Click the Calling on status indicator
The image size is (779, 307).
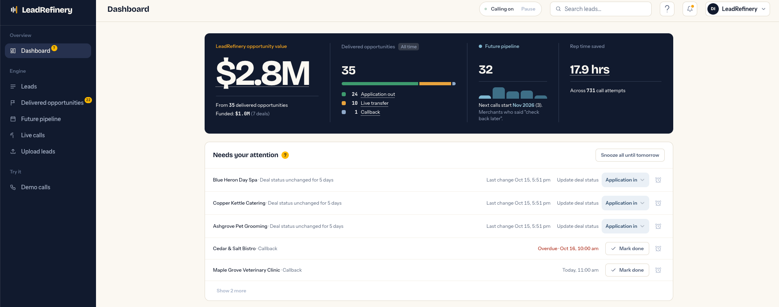click(500, 9)
